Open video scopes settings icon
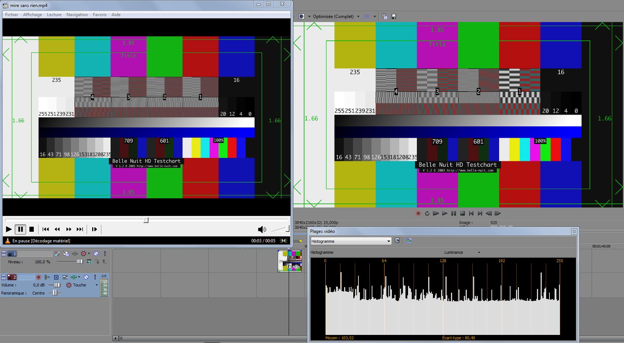 (x=397, y=241)
